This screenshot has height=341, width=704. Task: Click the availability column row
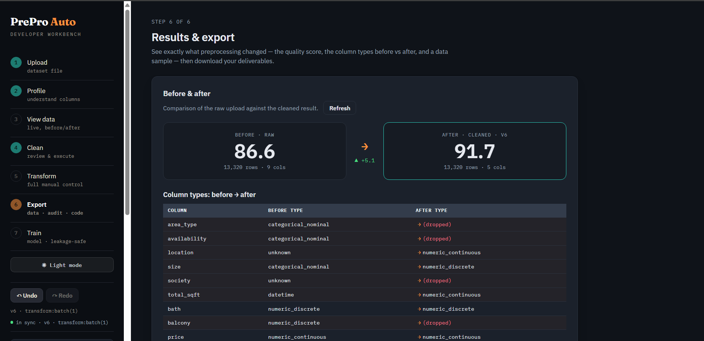(x=365, y=239)
